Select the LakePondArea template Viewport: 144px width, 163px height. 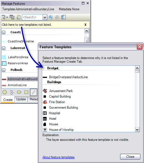point(18,57)
